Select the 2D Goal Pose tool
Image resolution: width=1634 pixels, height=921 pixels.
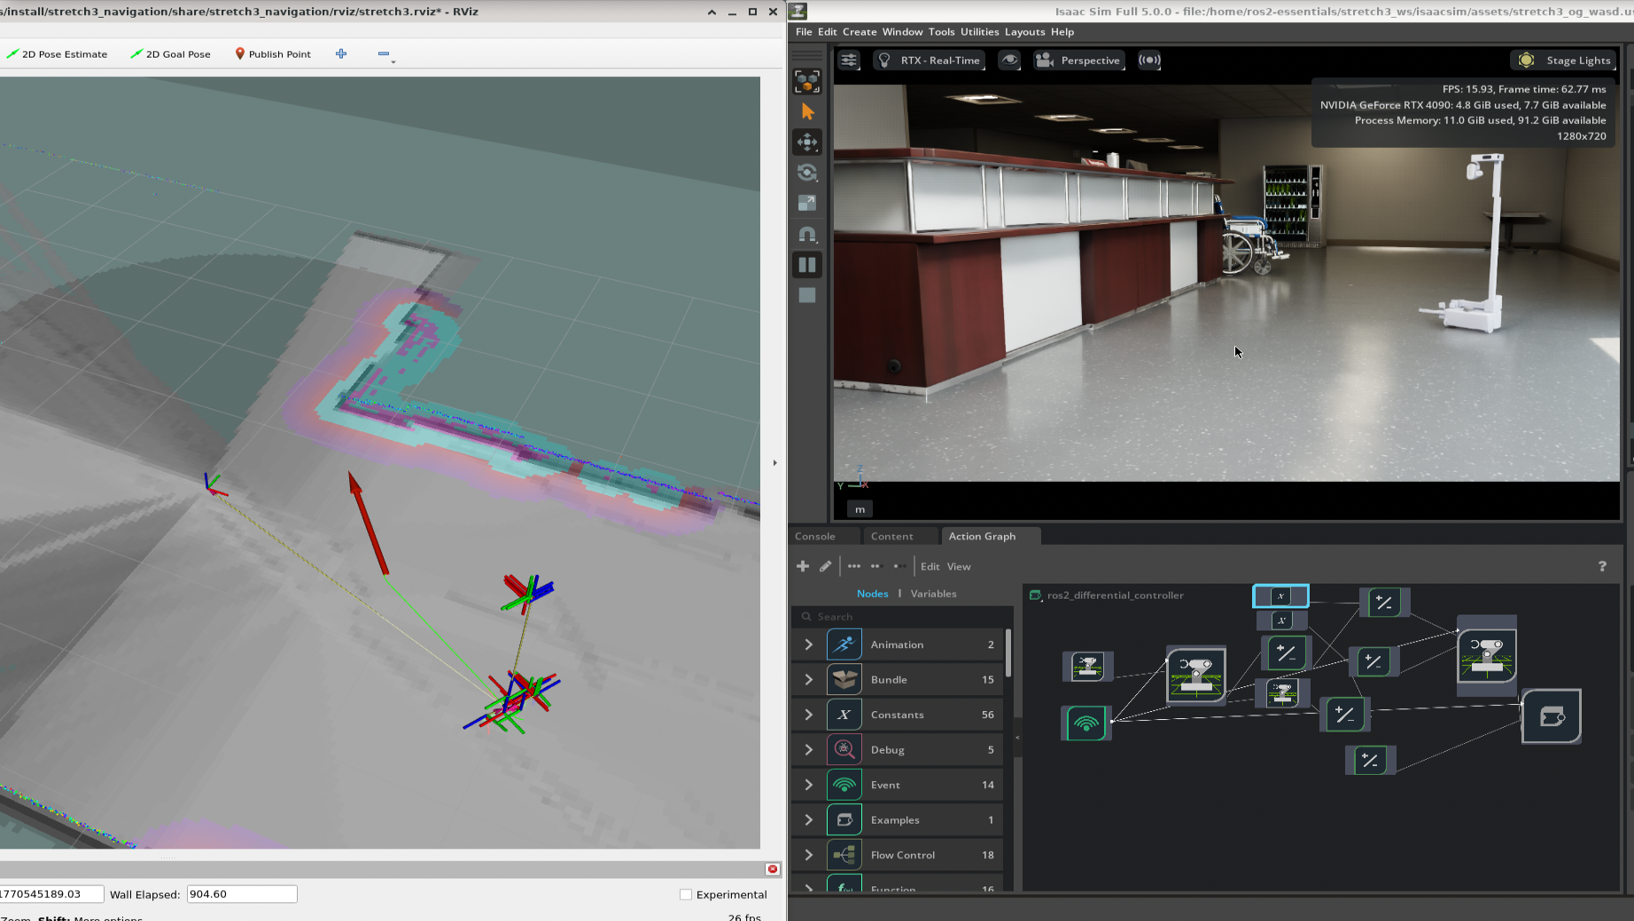(171, 54)
